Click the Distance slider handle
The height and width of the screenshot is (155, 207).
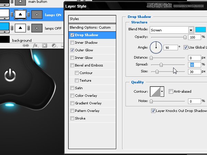pos(151,58)
